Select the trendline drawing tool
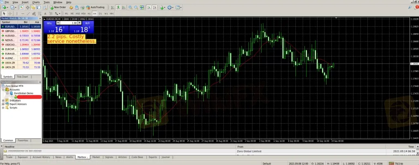This screenshot has height=165, width=419. coord(28,14)
